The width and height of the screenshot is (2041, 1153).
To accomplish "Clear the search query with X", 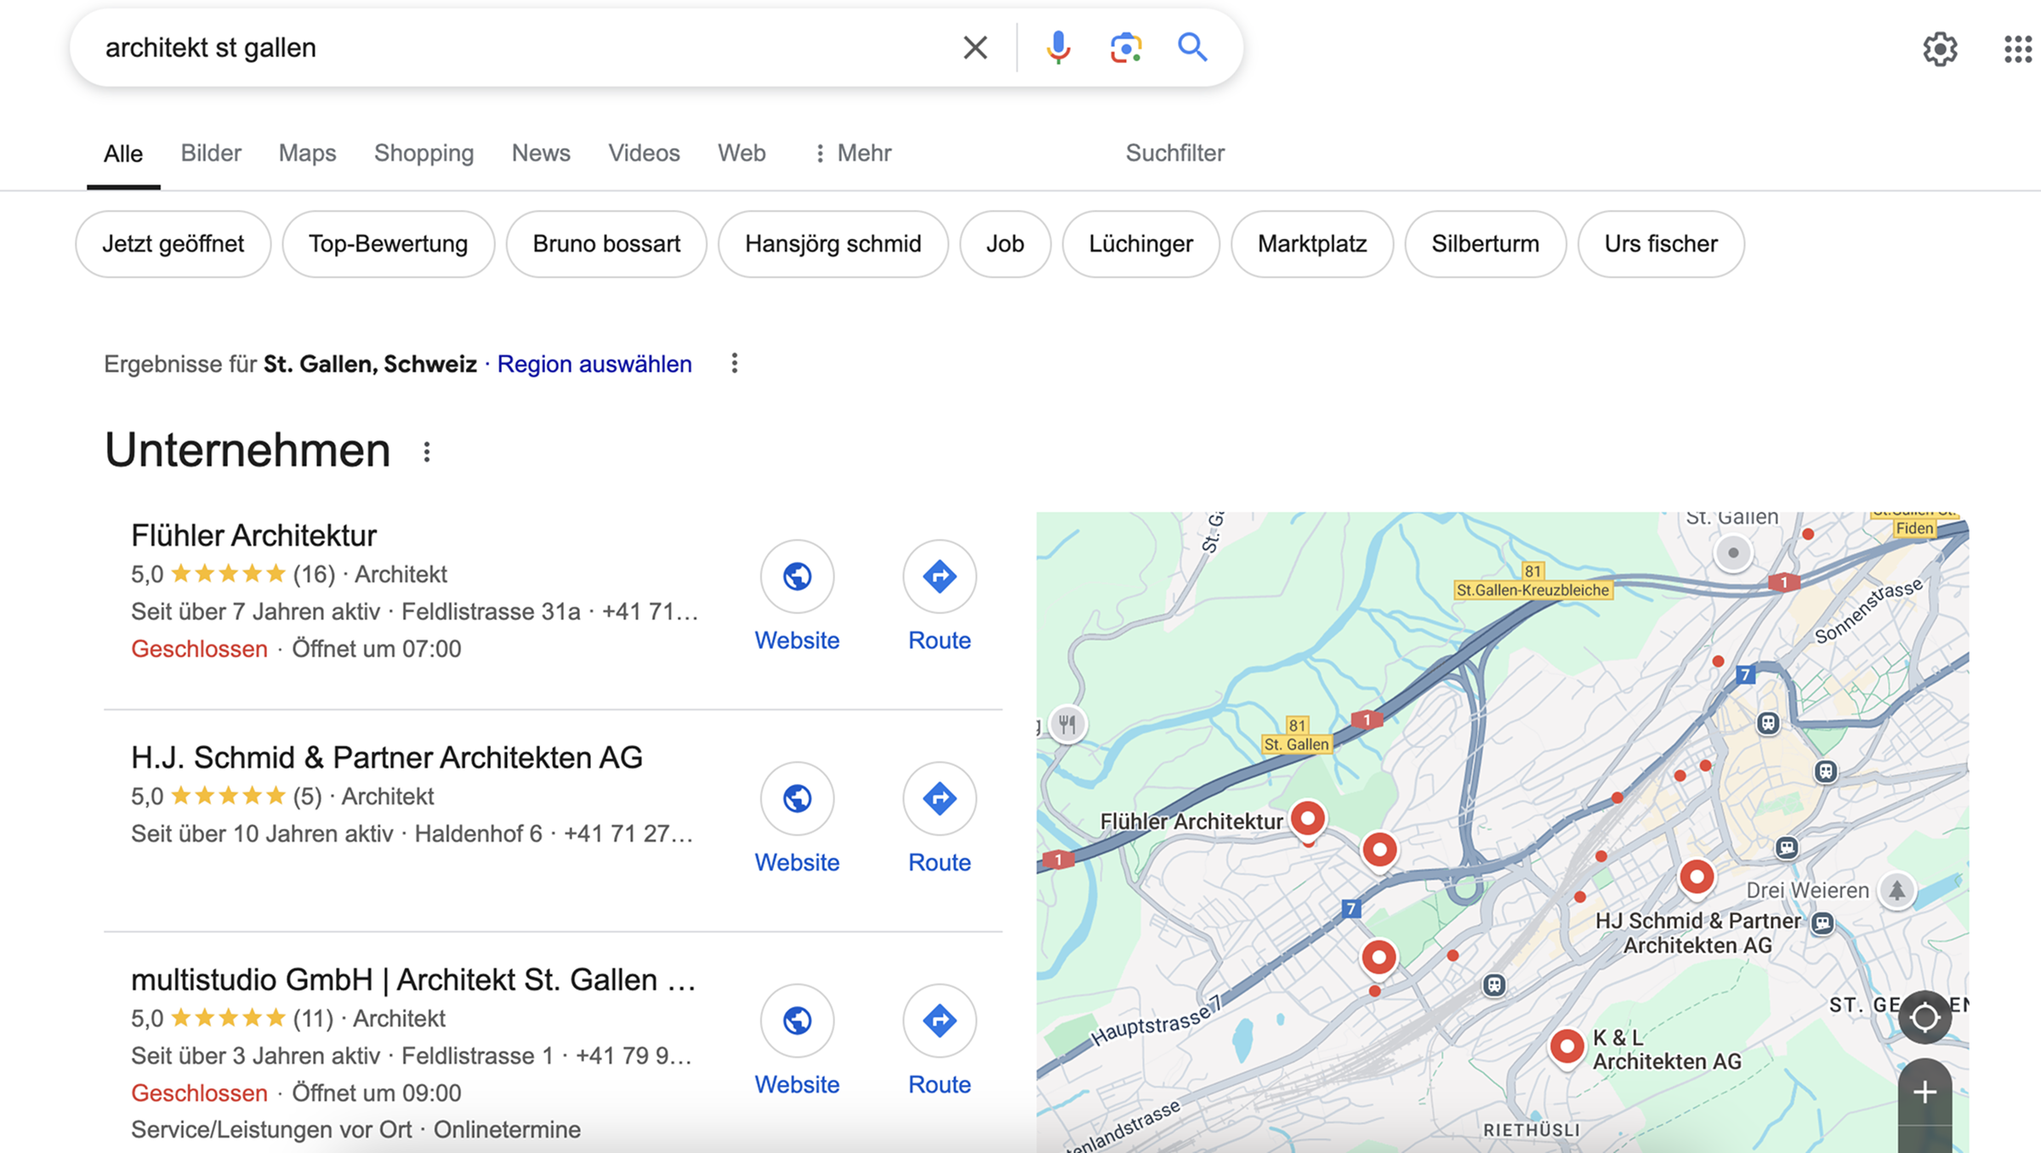I will 975,48.
